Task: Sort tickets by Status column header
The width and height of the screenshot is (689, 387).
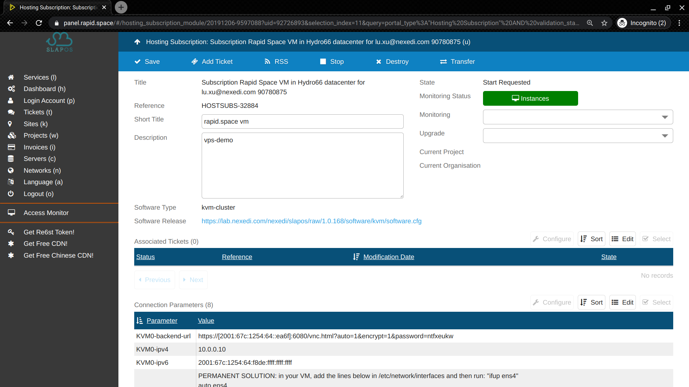Action: 145,257
